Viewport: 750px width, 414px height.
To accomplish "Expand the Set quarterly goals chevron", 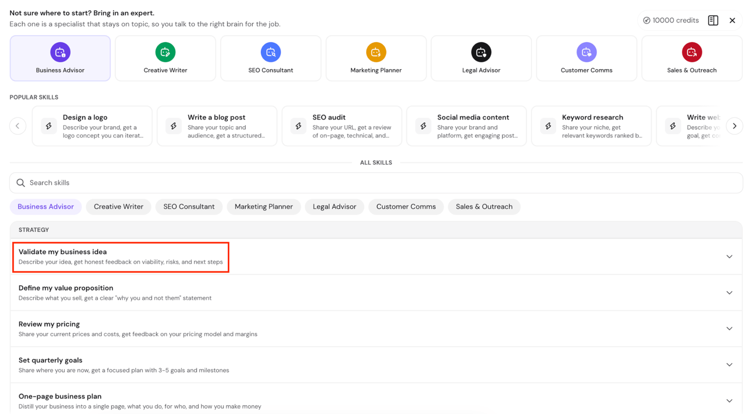I will coord(729,365).
